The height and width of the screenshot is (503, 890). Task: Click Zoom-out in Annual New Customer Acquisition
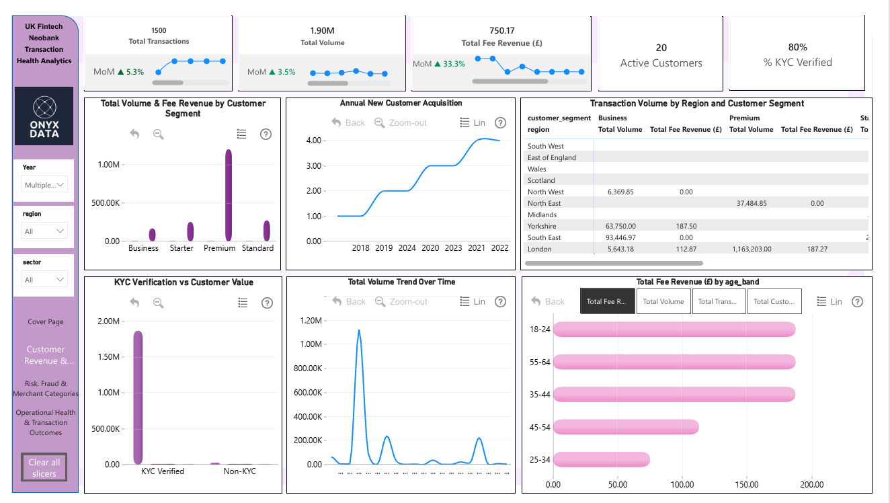click(x=401, y=122)
